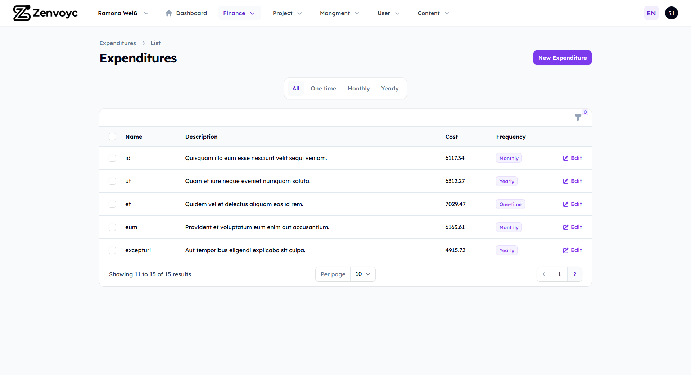691x375 pixels.
Task: Select the EN language switcher
Action: 651,13
